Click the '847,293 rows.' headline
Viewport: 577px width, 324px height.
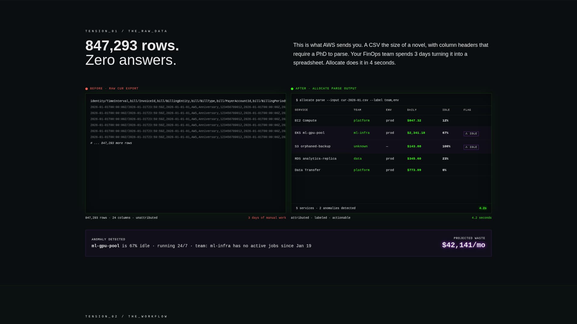coord(132,46)
